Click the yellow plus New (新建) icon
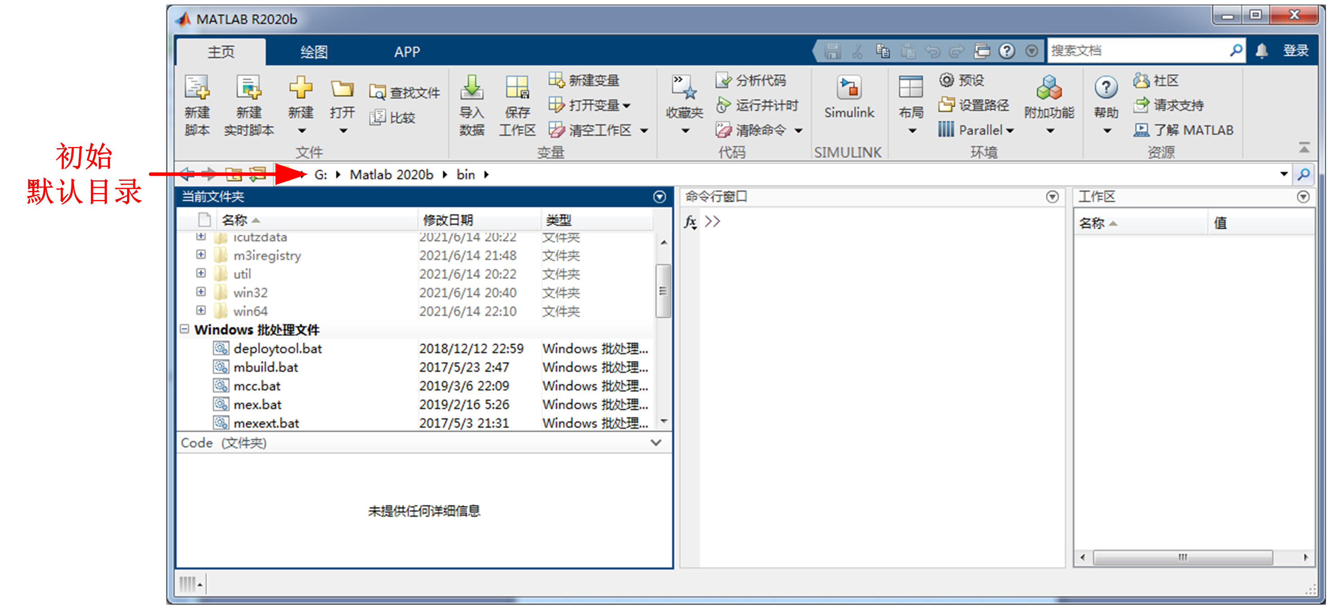Image resolution: width=1333 pixels, height=612 pixels. [301, 87]
